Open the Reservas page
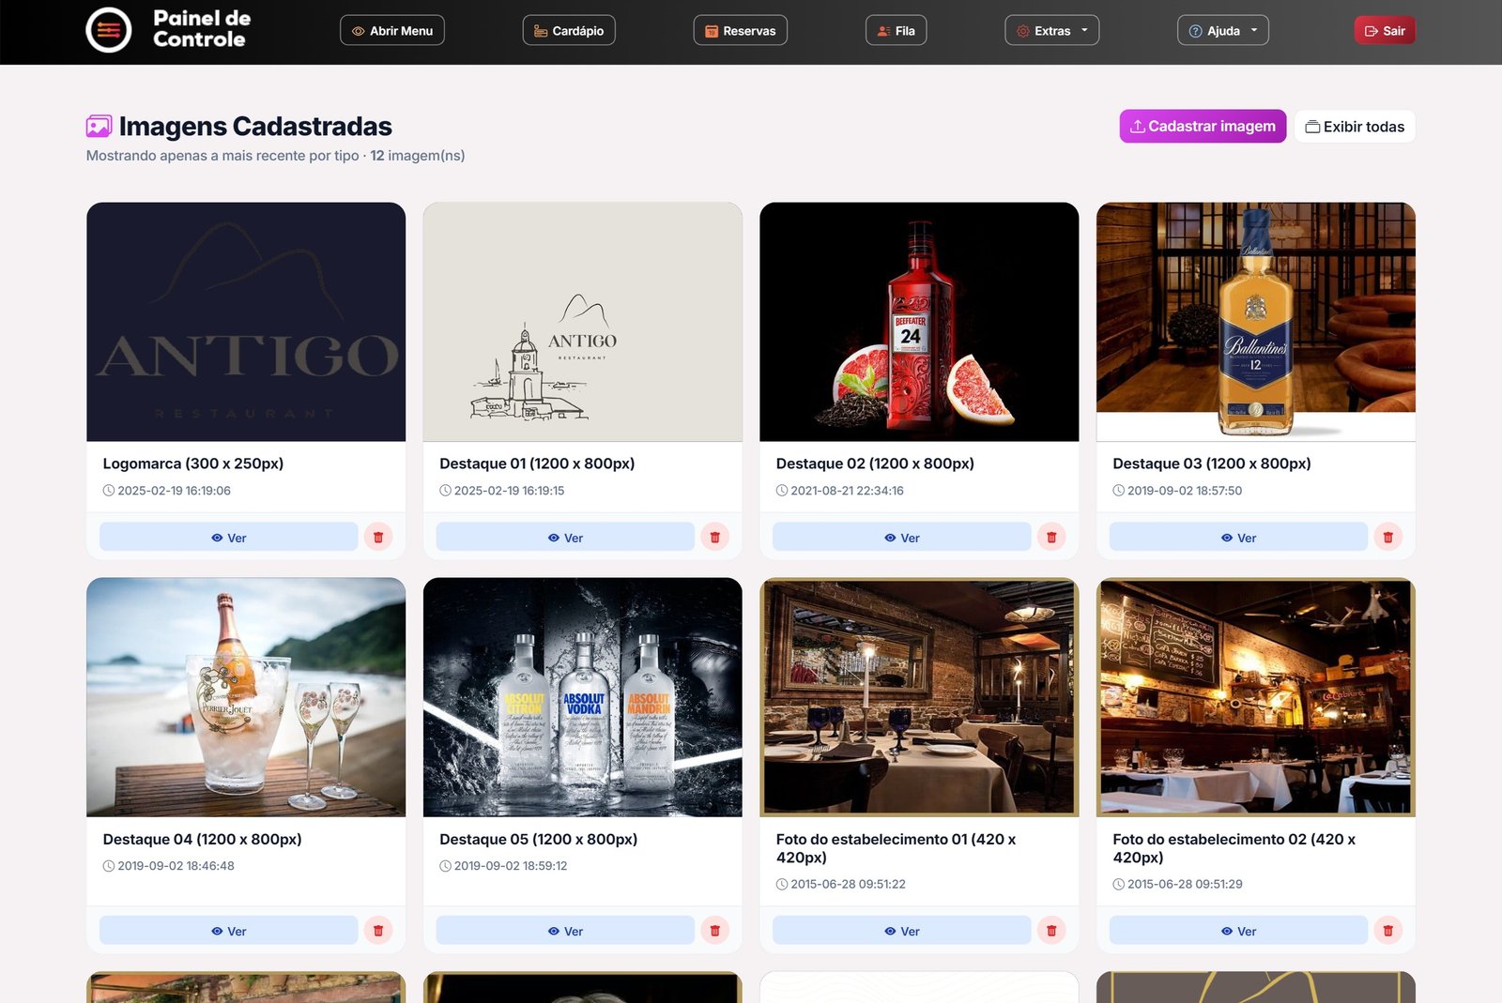The height and width of the screenshot is (1003, 1502). [741, 30]
